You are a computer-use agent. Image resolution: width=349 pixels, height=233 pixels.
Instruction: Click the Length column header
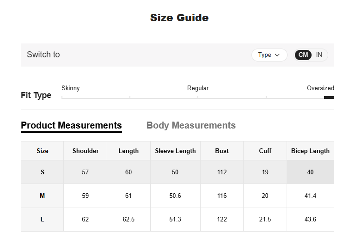(x=129, y=151)
